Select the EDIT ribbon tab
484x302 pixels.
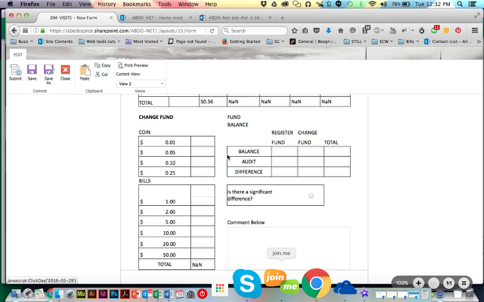[x=18, y=55]
